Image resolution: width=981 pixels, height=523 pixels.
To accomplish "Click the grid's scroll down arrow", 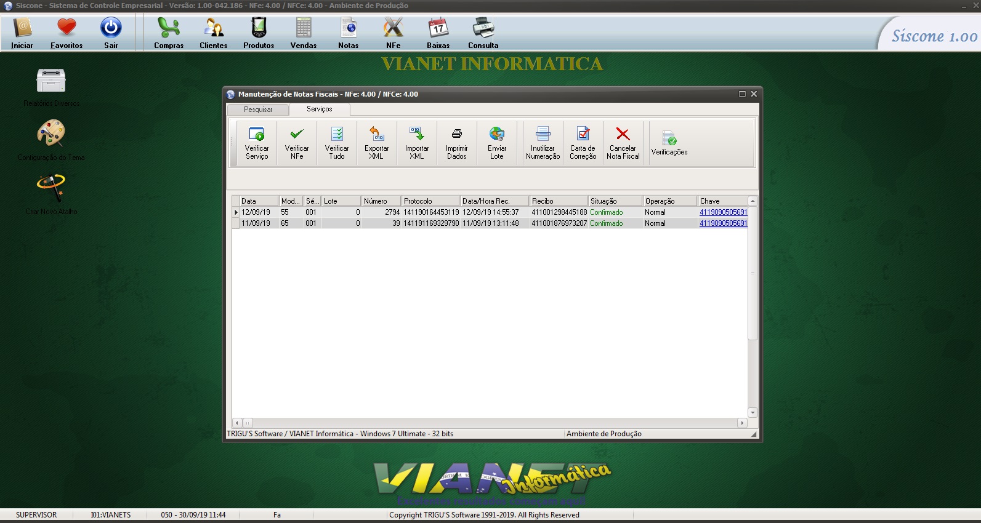I will [753, 412].
